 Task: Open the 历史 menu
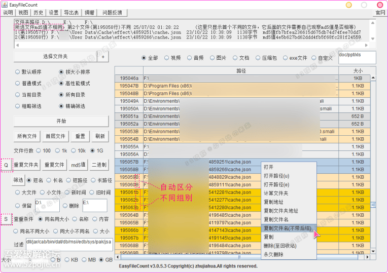click(x=39, y=13)
